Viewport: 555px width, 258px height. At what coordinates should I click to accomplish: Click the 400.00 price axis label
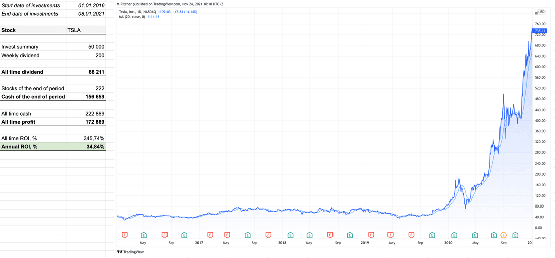click(540, 121)
